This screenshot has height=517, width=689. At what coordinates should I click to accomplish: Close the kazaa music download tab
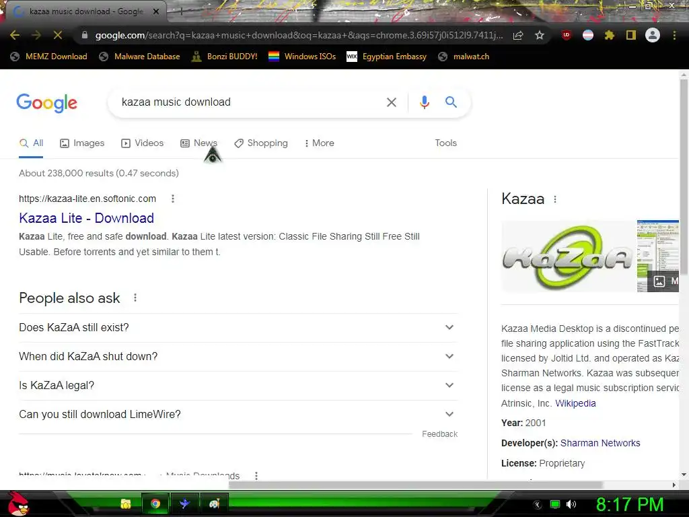[x=156, y=11]
